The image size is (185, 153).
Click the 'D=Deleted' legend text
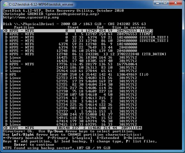134,138
